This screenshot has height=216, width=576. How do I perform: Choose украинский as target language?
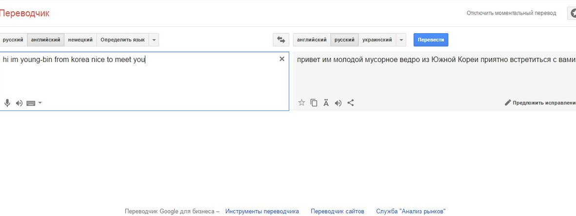click(x=377, y=39)
